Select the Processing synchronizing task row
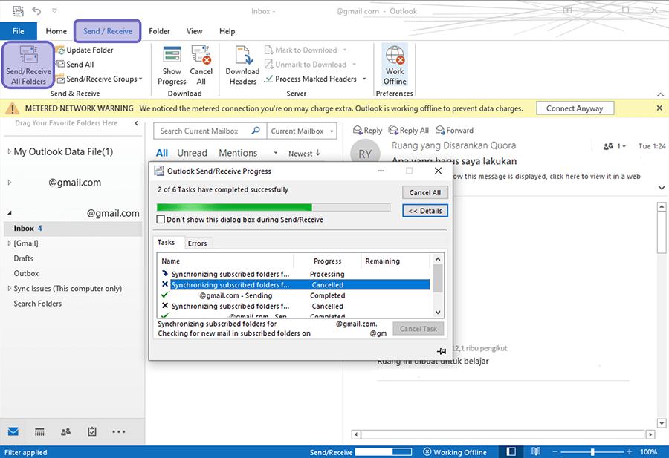The image size is (669, 458). [295, 274]
